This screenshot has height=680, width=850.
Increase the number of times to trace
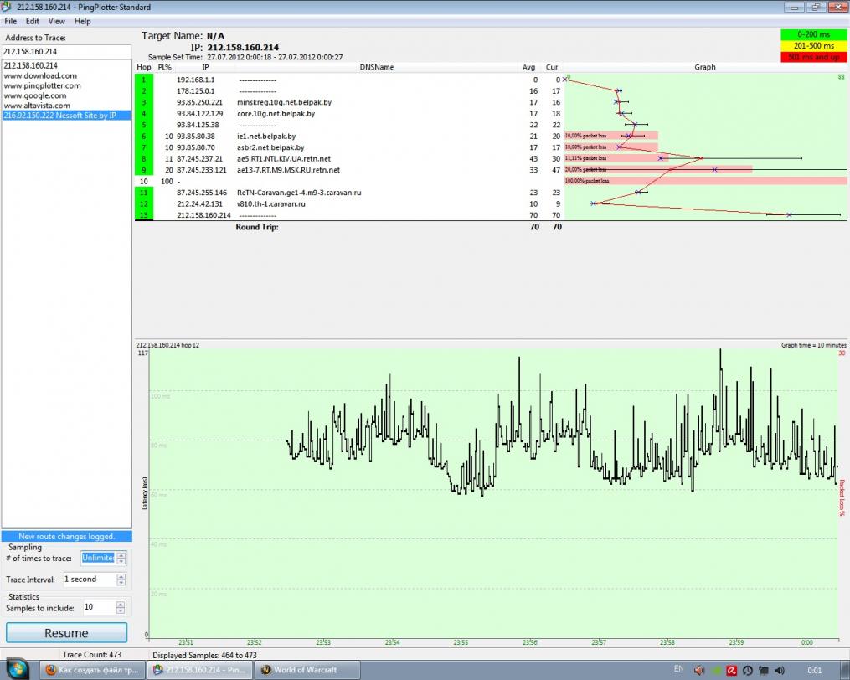(121, 554)
